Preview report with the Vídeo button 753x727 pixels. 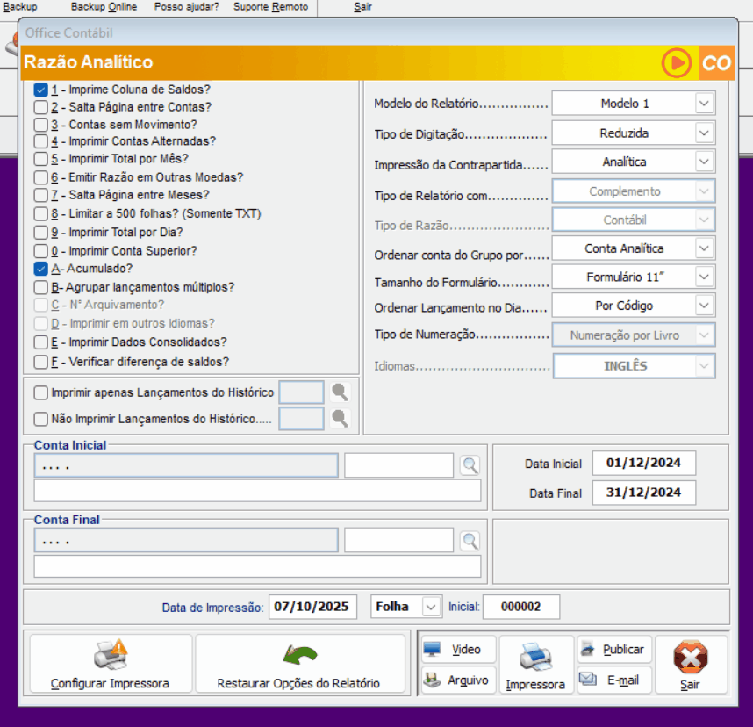coord(458,650)
